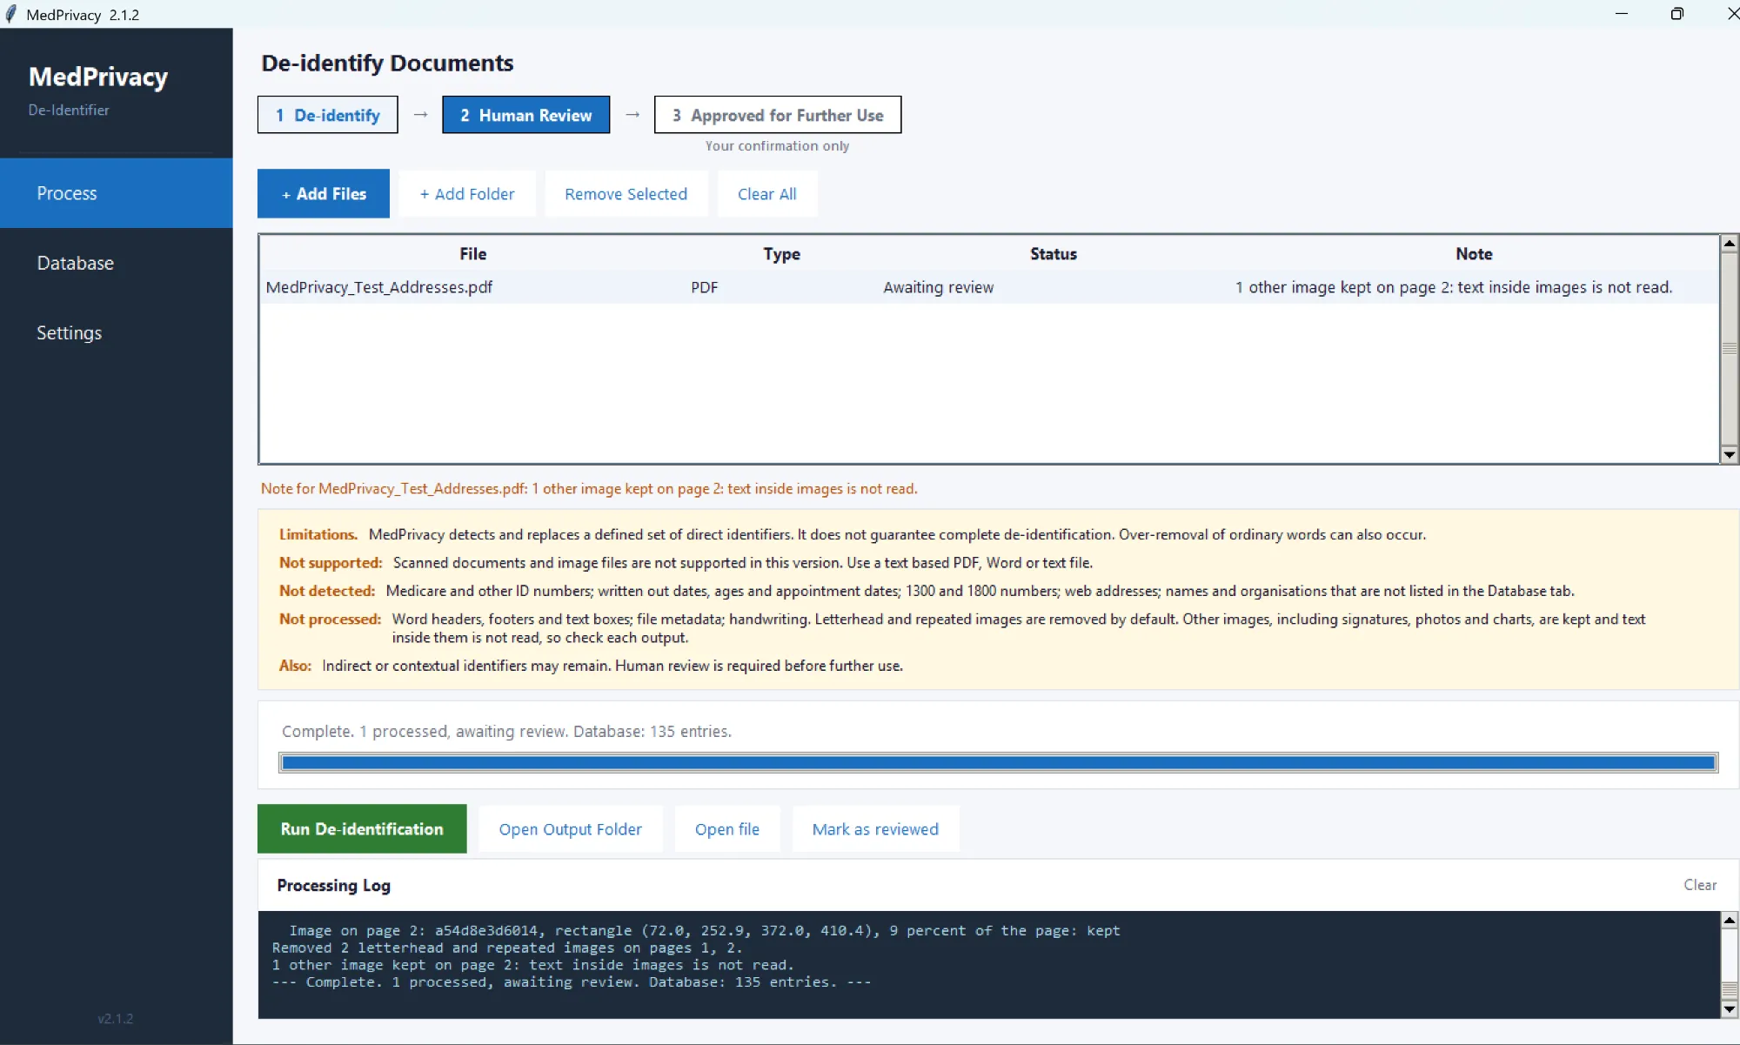Click the blue progress bar
This screenshot has height=1045, width=1740.
pyautogui.click(x=998, y=763)
